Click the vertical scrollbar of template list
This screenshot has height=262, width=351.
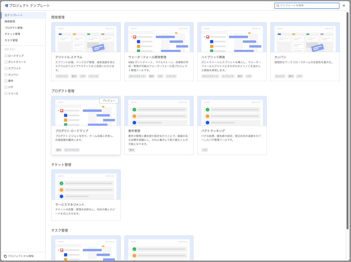point(347,121)
